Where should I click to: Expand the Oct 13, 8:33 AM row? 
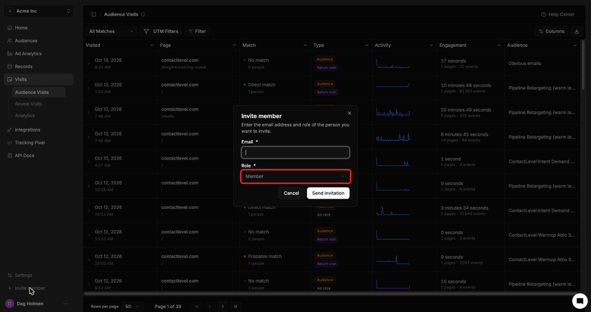click(x=89, y=63)
